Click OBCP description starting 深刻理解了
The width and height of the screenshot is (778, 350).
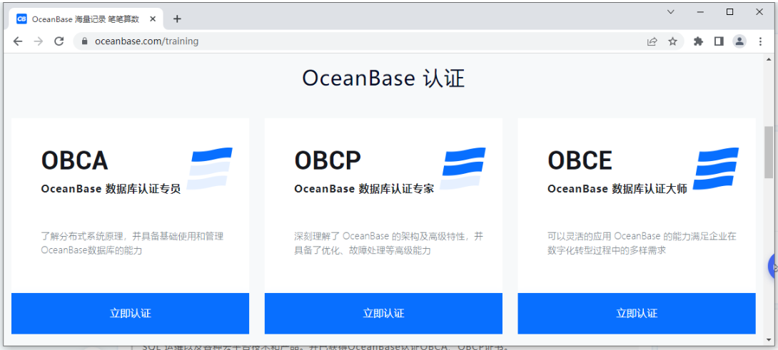388,243
